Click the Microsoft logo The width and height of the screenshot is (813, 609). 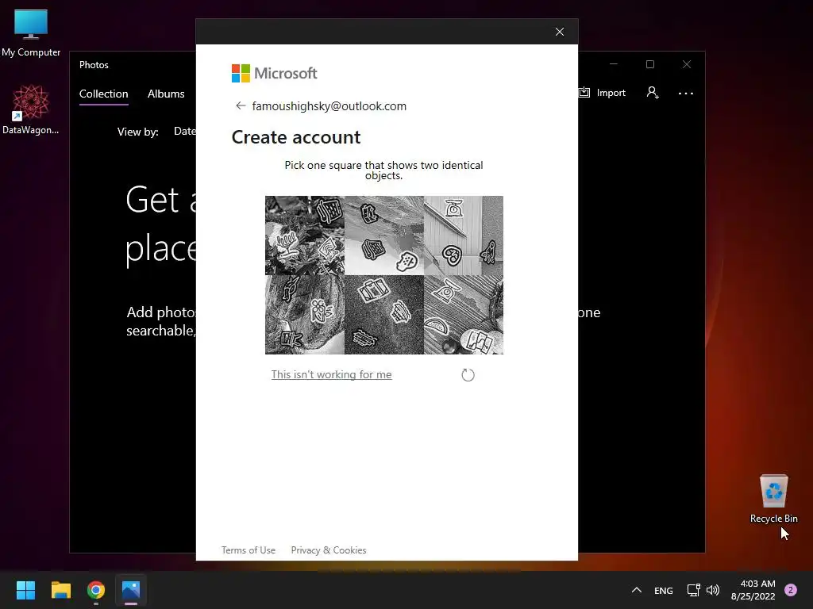274,74
